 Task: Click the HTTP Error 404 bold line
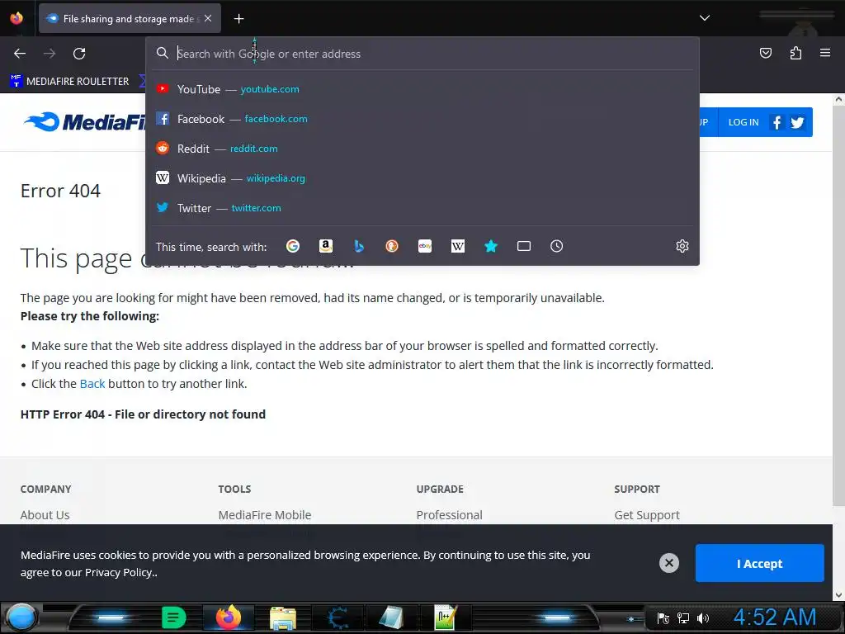143,414
